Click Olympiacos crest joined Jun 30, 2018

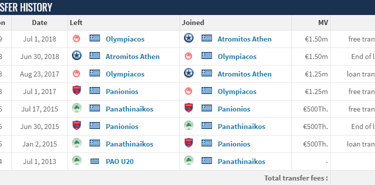pyautogui.click(x=188, y=55)
